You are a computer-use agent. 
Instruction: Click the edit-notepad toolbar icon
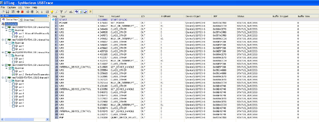(13, 12)
